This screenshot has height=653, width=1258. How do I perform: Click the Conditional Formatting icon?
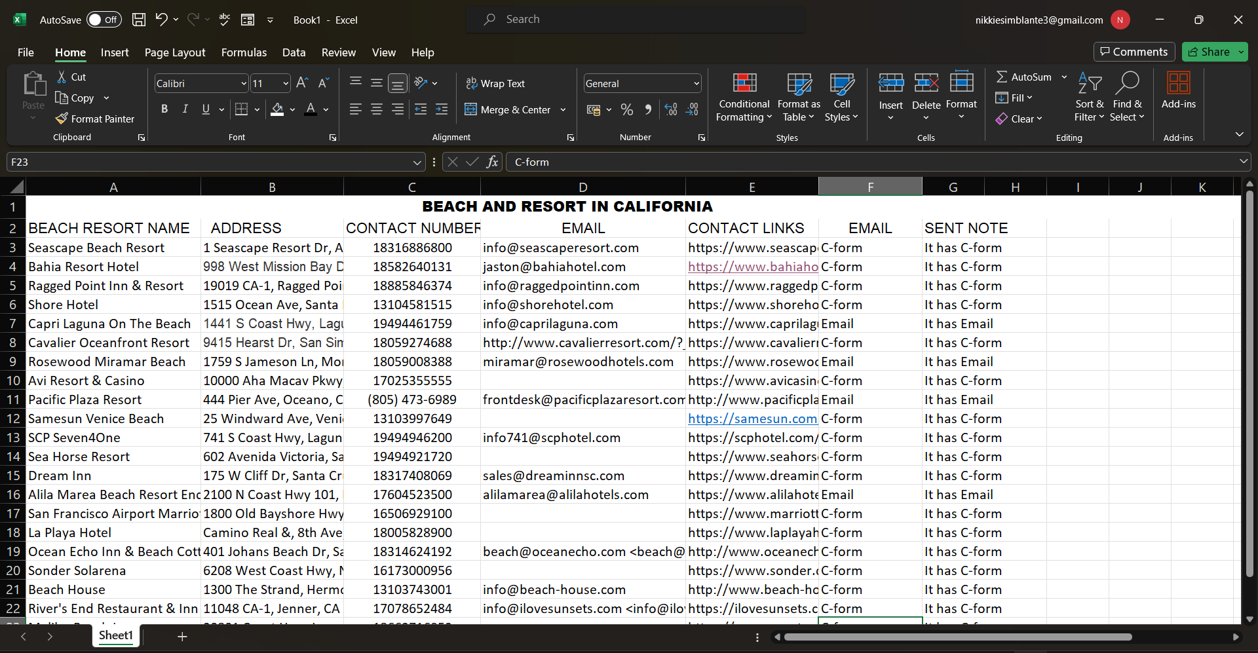point(744,84)
